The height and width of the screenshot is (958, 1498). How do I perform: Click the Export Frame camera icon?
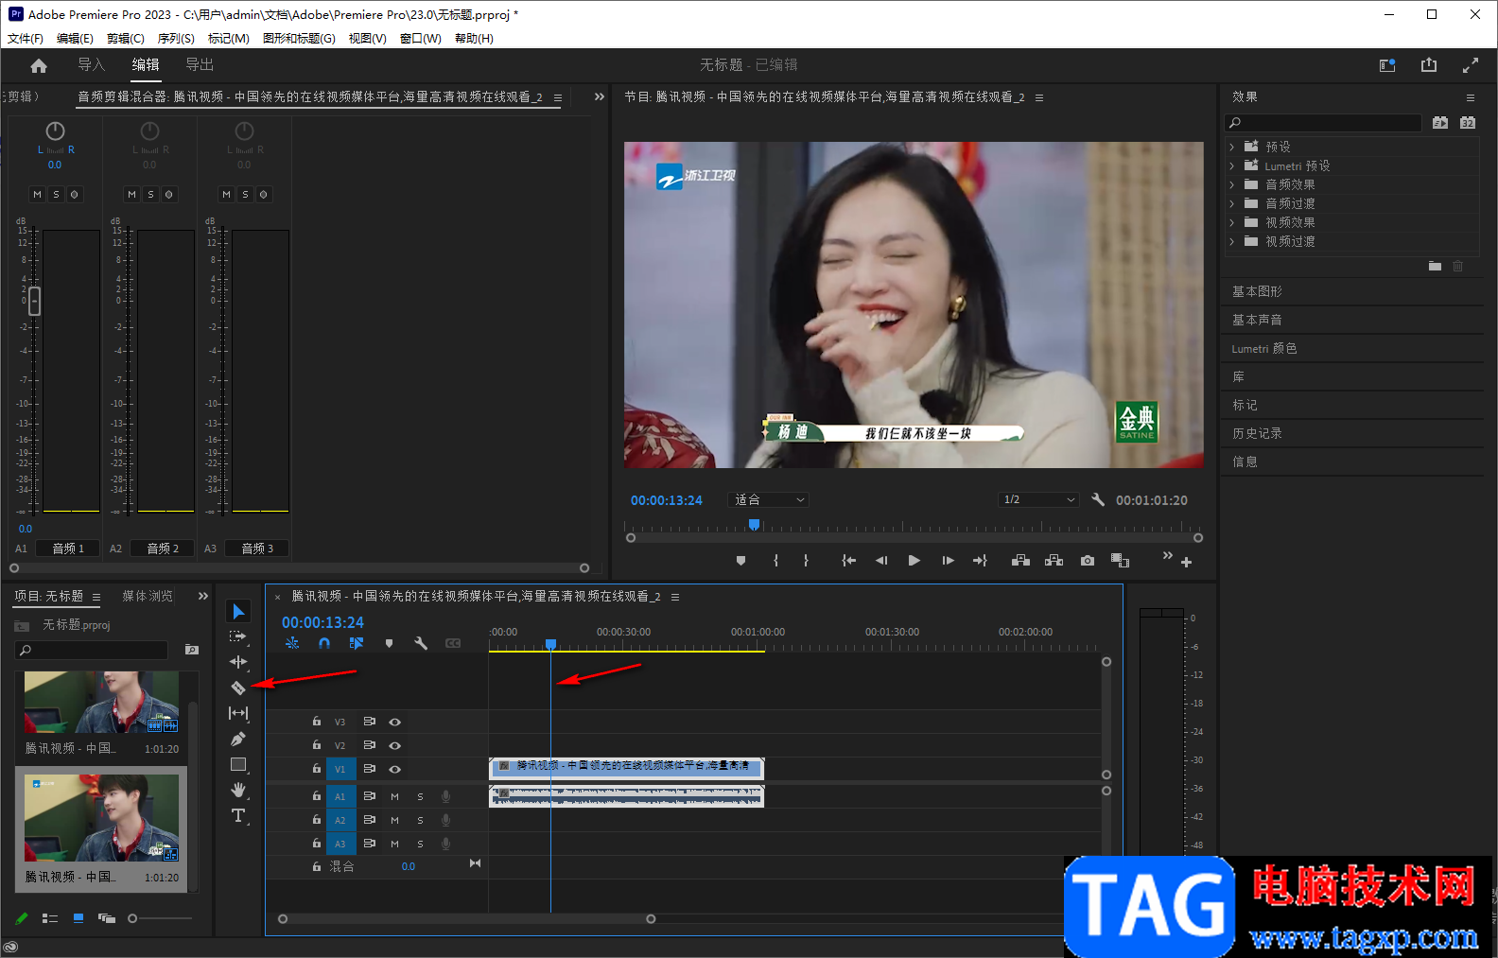point(1088,561)
